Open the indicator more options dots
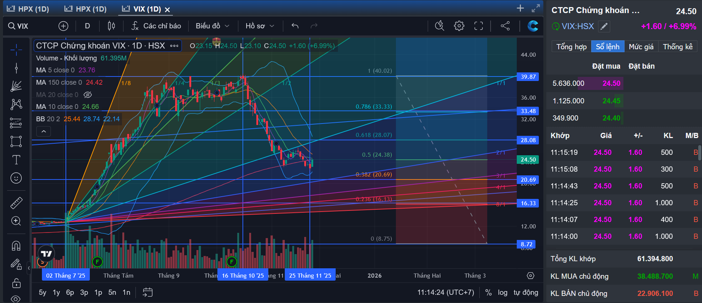 (x=174, y=46)
